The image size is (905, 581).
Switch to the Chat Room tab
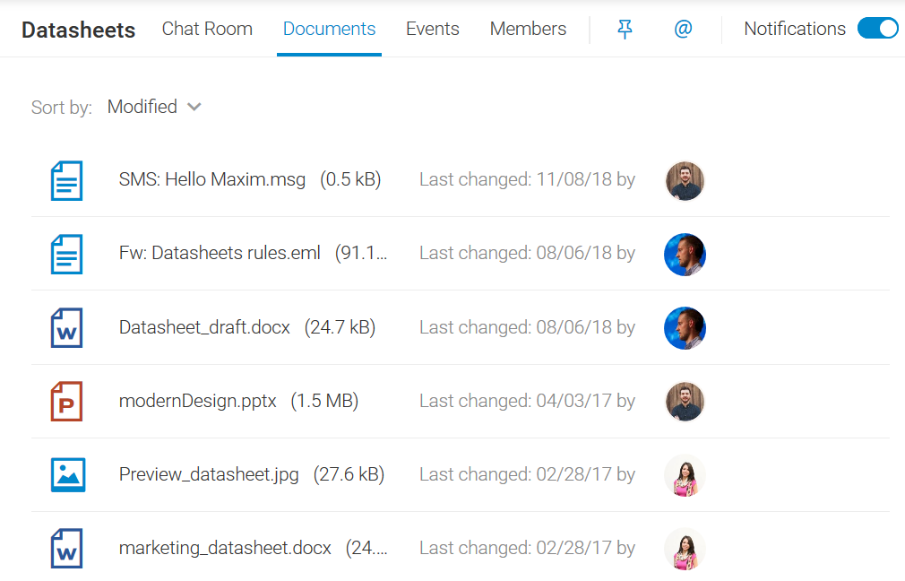(207, 29)
